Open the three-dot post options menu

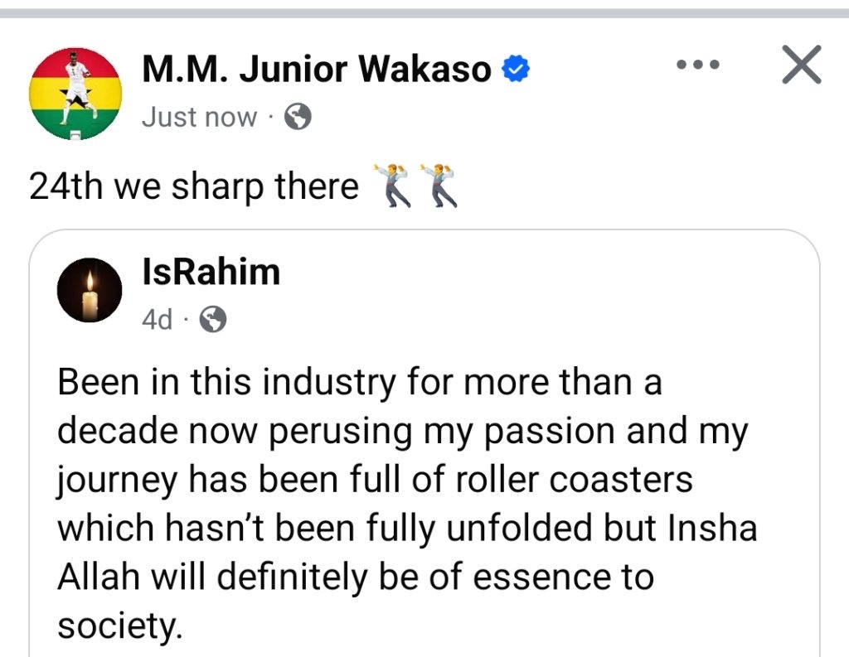pos(698,65)
